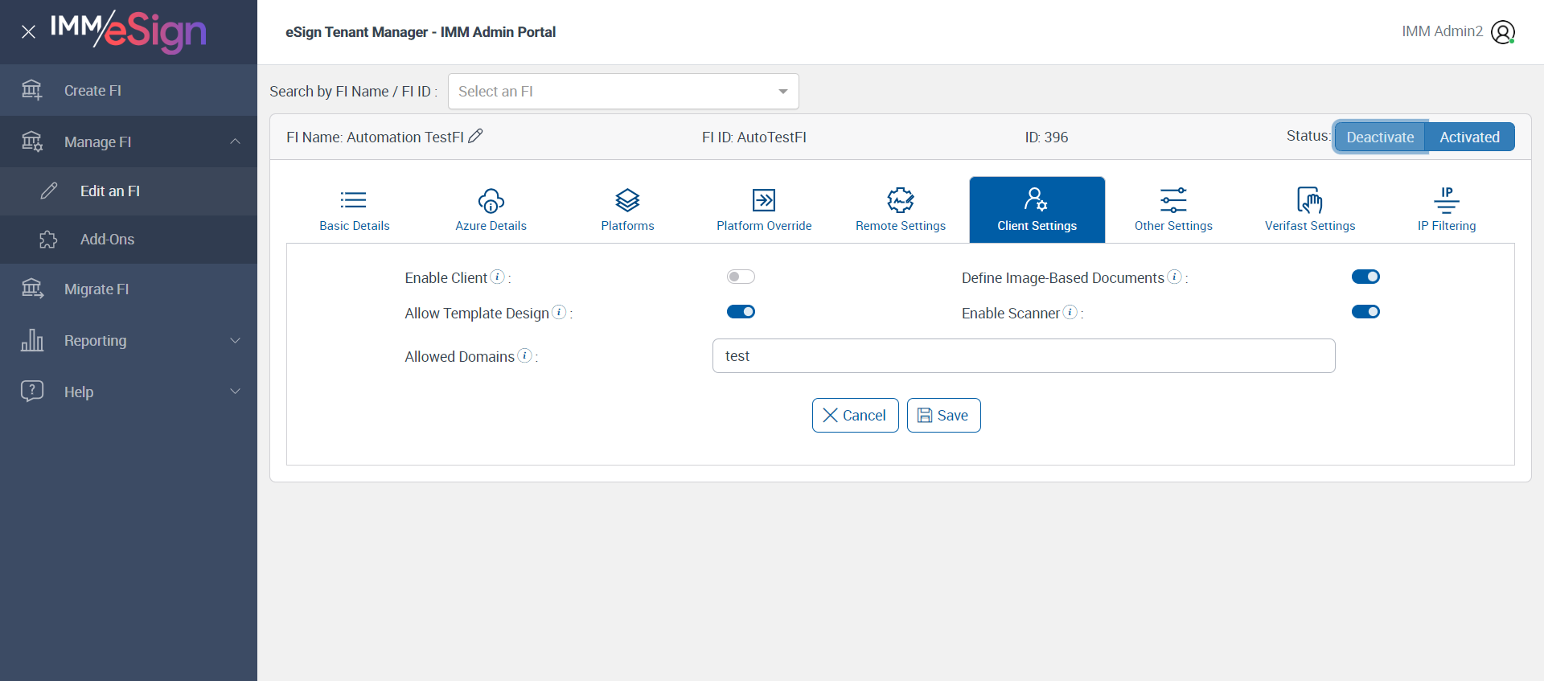This screenshot has height=681, width=1544.
Task: Open the IP Filtering tab
Action: tap(1446, 209)
